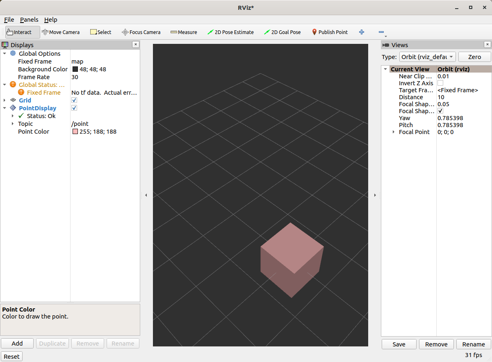Collapse the Global Options section

coord(5,53)
